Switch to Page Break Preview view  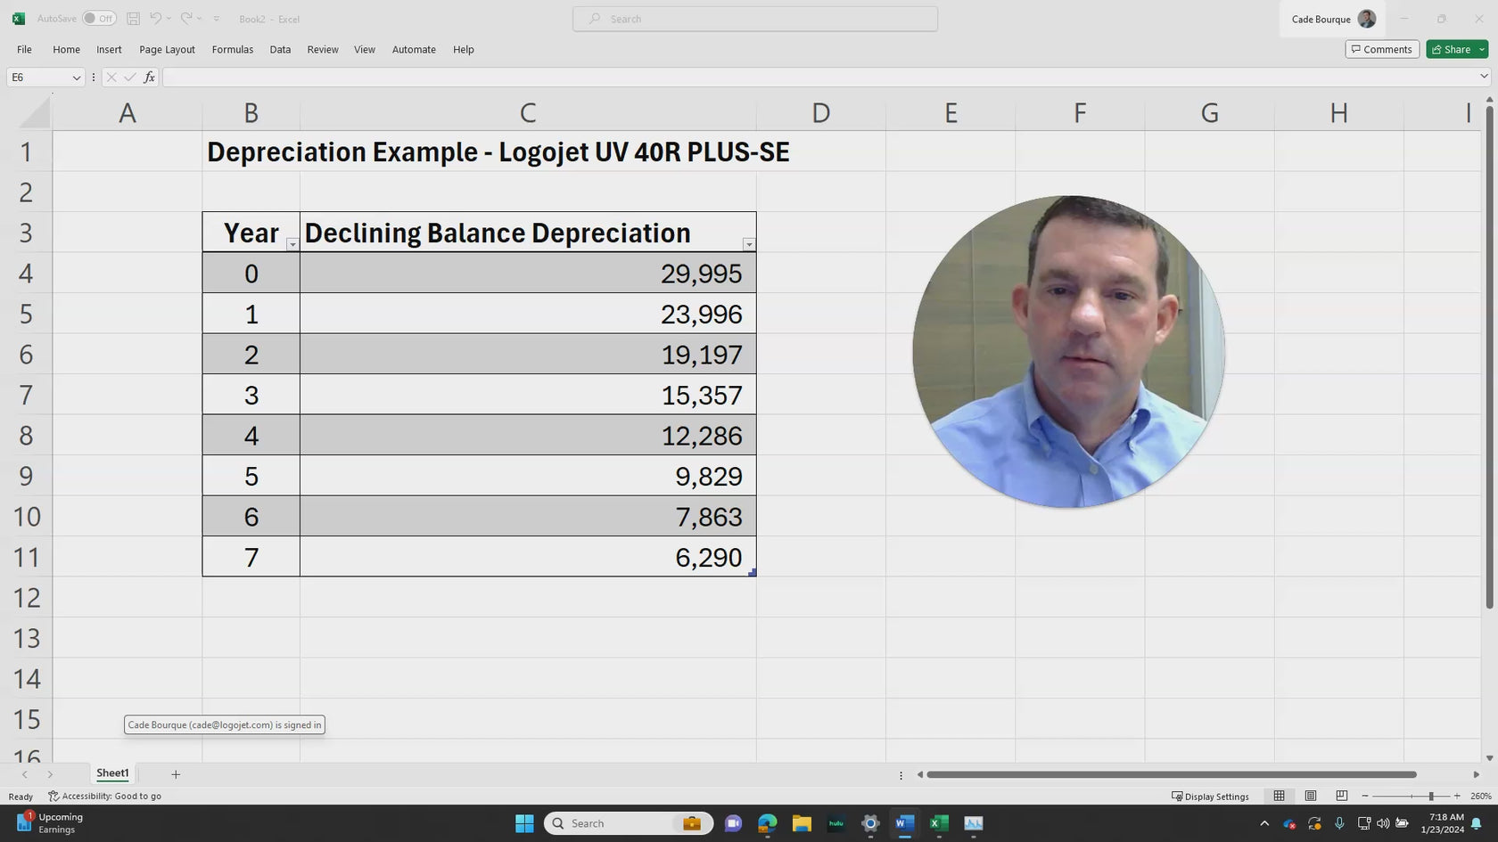pyautogui.click(x=1341, y=796)
